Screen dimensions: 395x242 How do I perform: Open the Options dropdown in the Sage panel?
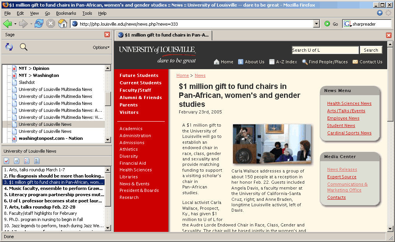click(101, 47)
